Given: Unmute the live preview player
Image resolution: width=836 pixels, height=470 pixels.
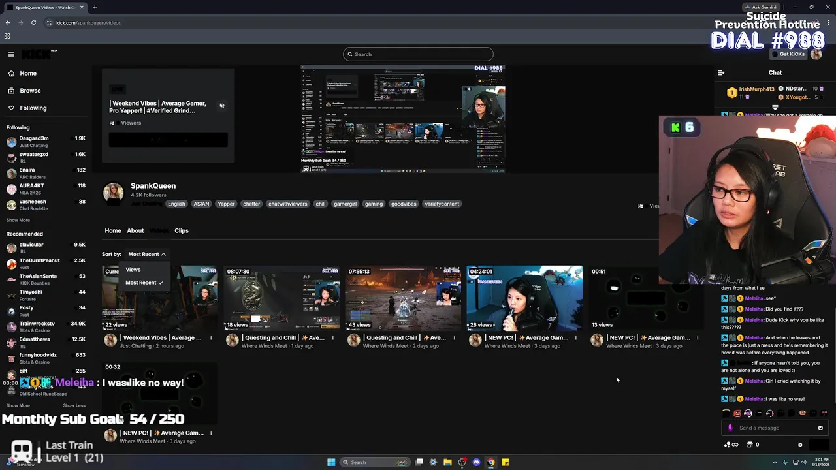Looking at the screenshot, I should pos(222,106).
